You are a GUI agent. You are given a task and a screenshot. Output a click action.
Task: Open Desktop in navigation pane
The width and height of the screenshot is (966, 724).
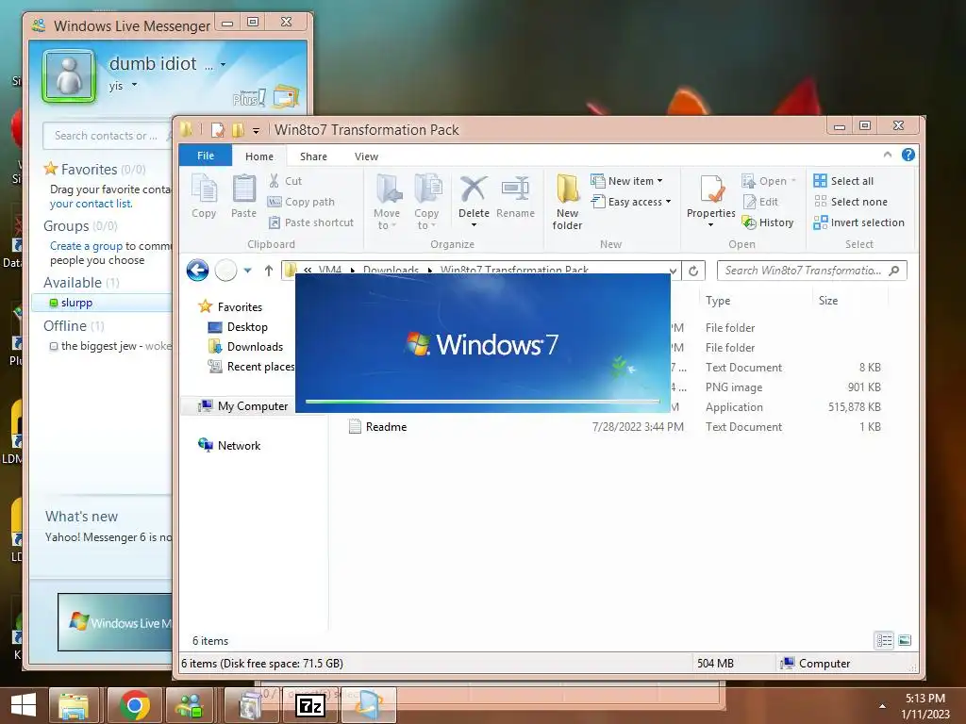coord(238,327)
